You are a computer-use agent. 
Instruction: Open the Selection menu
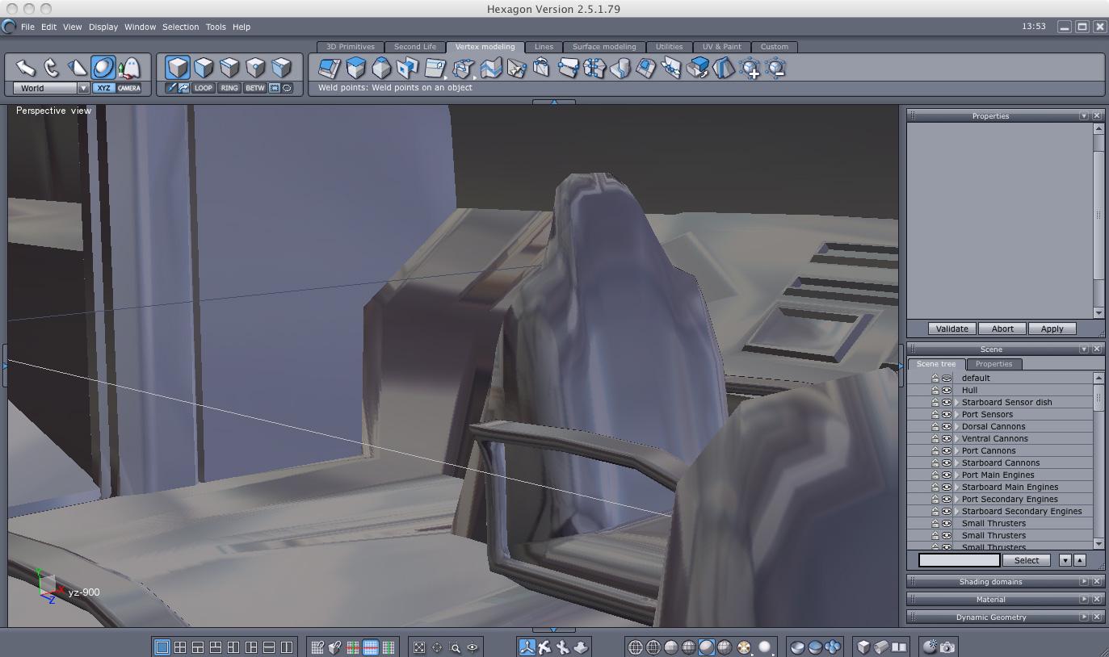[x=180, y=27]
